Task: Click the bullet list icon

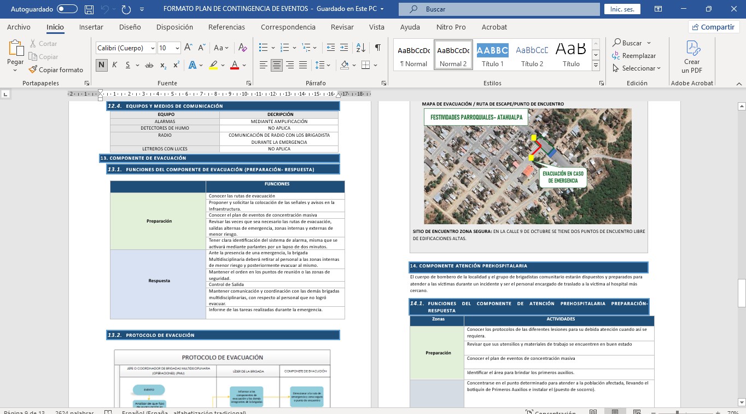Action: point(264,48)
